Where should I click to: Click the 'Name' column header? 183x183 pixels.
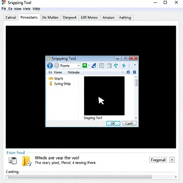[58, 72]
